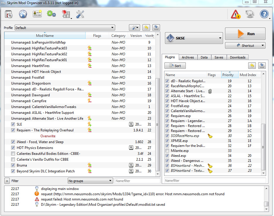The image size is (274, 216).
Task: Click the calendar version icon for SLE
Action: pos(131,124)
